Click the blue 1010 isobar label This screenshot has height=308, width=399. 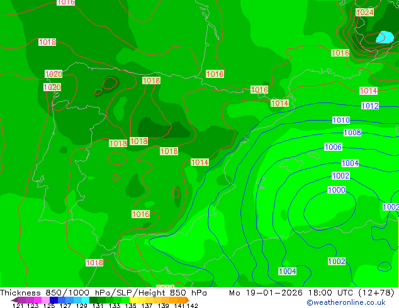coord(341,120)
